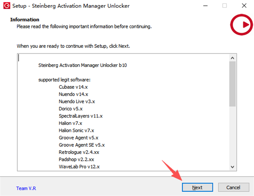Click the maximize window button

pyautogui.click(x=224, y=6)
